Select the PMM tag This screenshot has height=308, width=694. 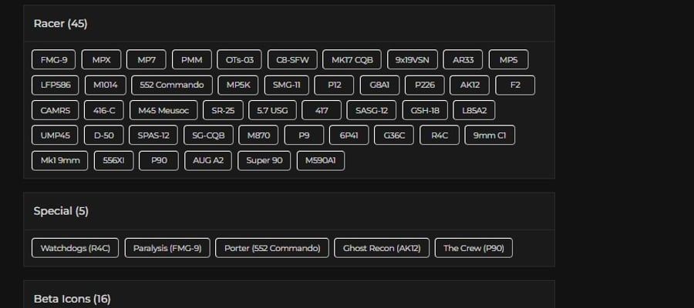[192, 59]
